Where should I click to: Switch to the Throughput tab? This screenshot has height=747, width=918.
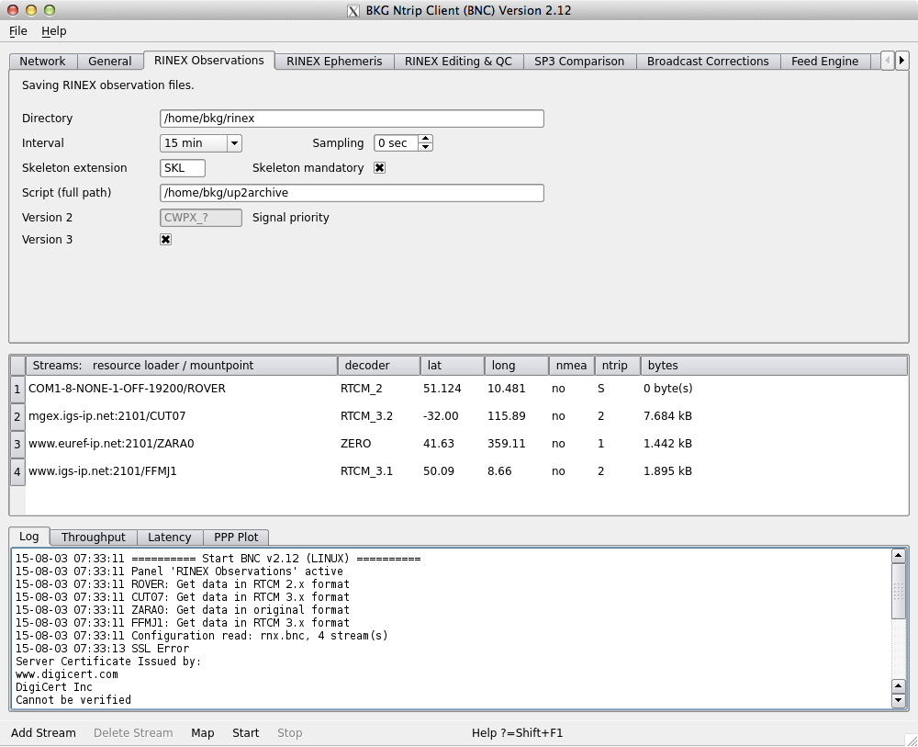click(93, 538)
